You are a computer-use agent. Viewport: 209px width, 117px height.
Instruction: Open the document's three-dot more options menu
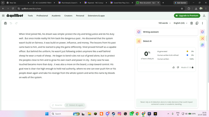pos(202,23)
